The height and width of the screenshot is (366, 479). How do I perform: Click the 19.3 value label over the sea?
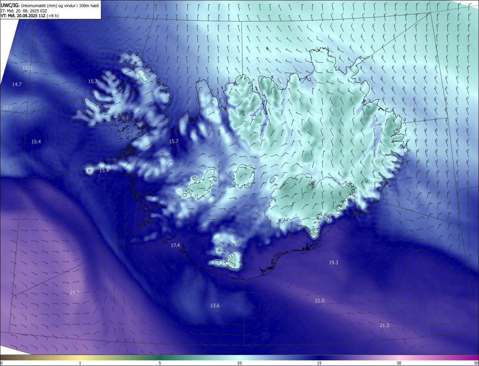pos(333,262)
